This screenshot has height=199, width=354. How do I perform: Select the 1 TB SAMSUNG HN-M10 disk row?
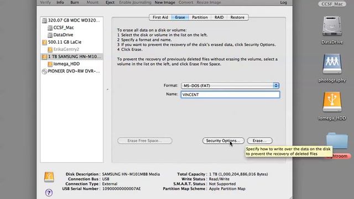pos(72,56)
